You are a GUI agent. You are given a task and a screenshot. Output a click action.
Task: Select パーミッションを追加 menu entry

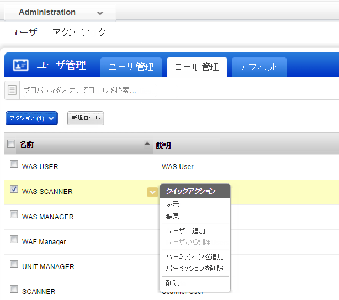coord(194,256)
